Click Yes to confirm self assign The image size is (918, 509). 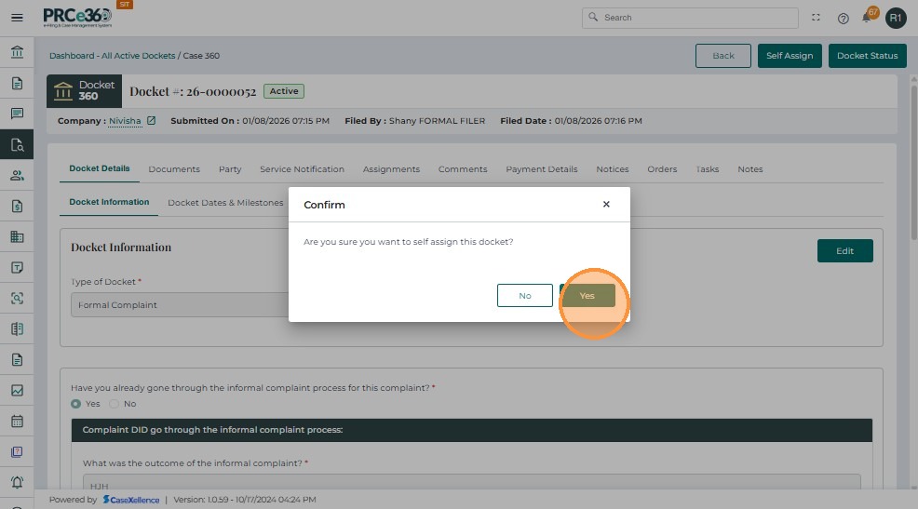point(587,296)
